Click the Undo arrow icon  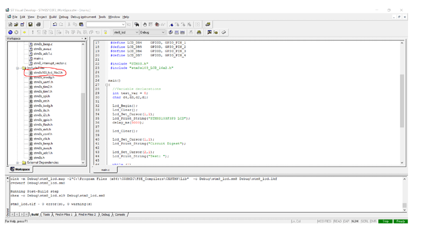(55, 24)
